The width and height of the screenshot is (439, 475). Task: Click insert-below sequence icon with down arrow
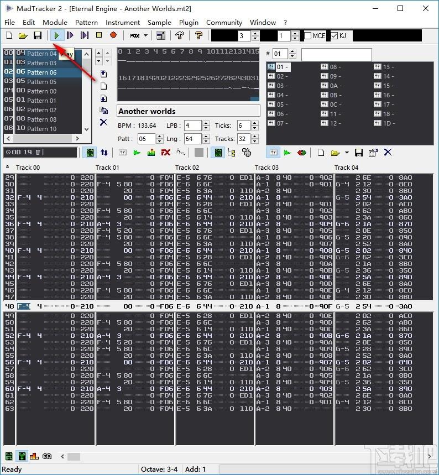pos(103,98)
